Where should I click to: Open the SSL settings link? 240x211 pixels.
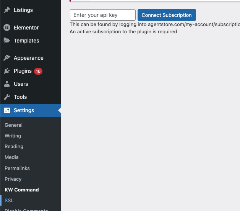coord(9,200)
